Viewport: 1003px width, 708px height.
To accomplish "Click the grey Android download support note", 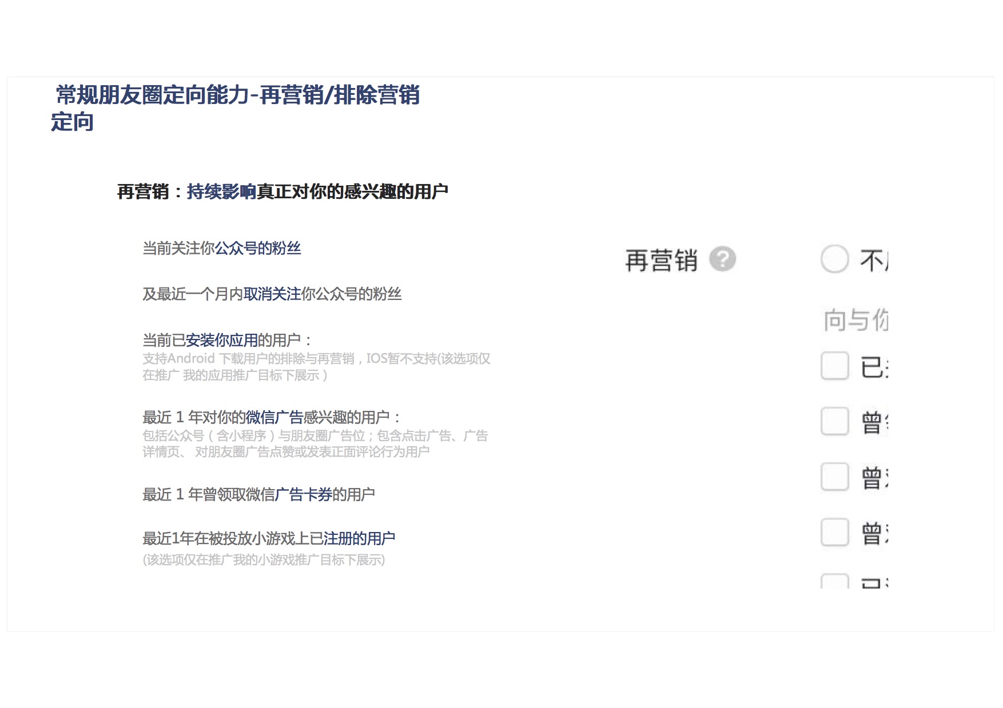I will click(316, 367).
